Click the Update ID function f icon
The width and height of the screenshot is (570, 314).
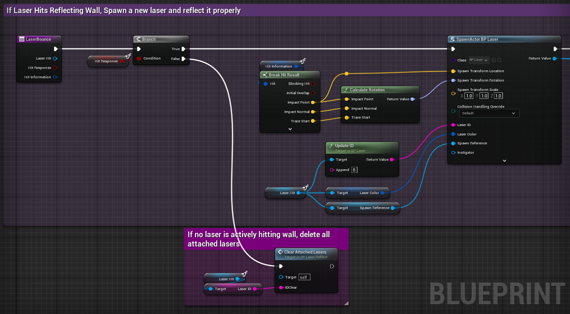pos(332,145)
